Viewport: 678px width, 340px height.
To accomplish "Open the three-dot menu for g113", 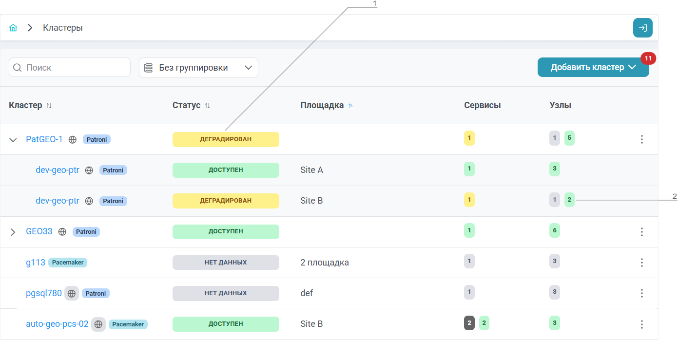I will tap(642, 262).
